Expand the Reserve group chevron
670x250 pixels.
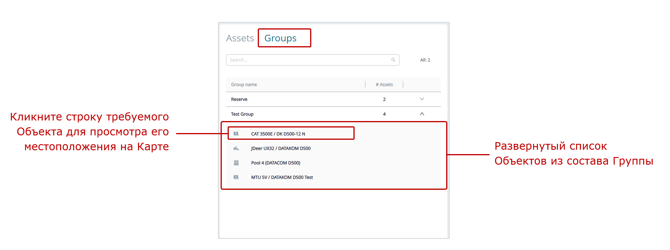[x=422, y=99]
